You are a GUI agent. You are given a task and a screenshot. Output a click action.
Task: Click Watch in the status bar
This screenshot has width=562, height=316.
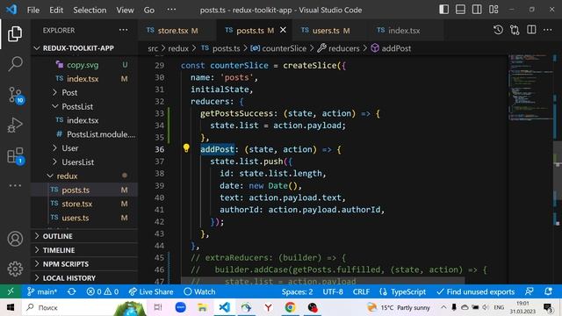point(199,291)
